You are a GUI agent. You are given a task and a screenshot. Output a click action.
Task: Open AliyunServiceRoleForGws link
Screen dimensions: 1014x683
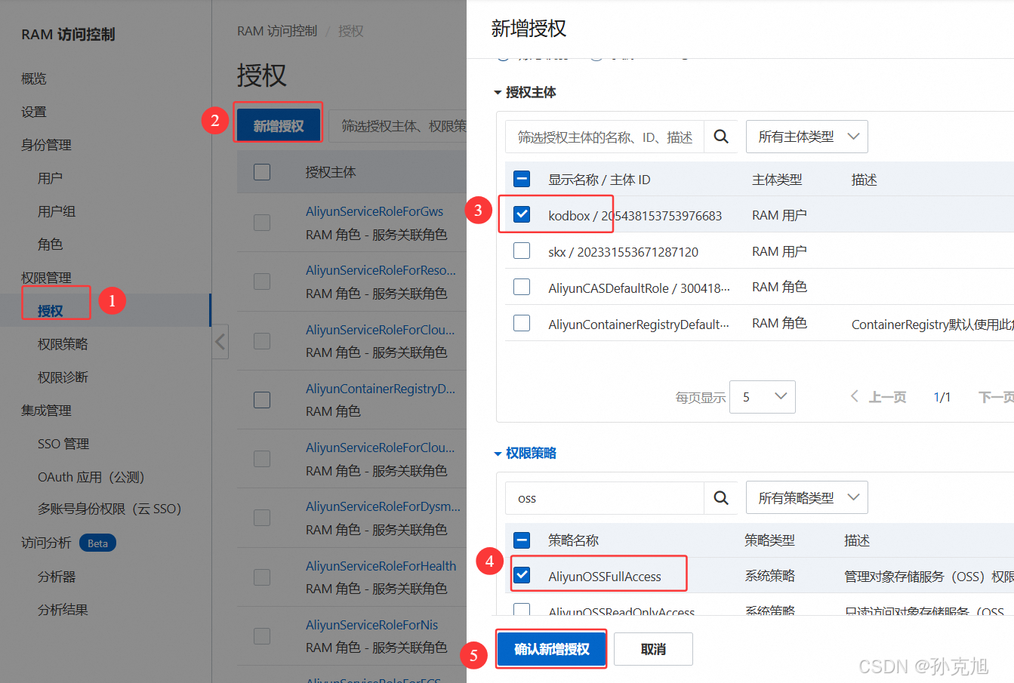pyautogui.click(x=374, y=211)
